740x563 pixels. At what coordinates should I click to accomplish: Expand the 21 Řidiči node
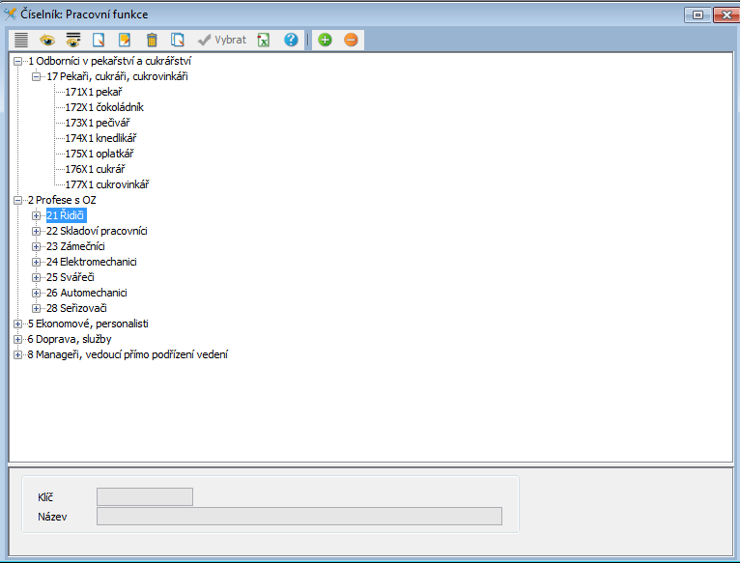(37, 215)
